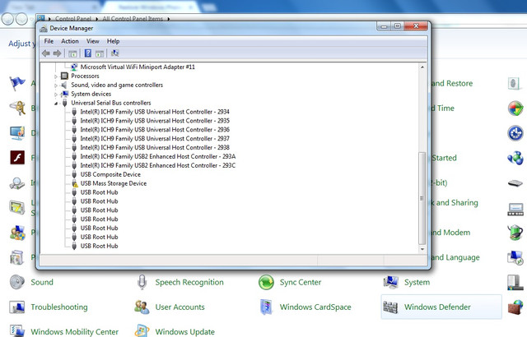Viewport: 527px width, 337px height.
Task: Click the Troubleshooting icon in Control Panel
Action: [x=16, y=307]
